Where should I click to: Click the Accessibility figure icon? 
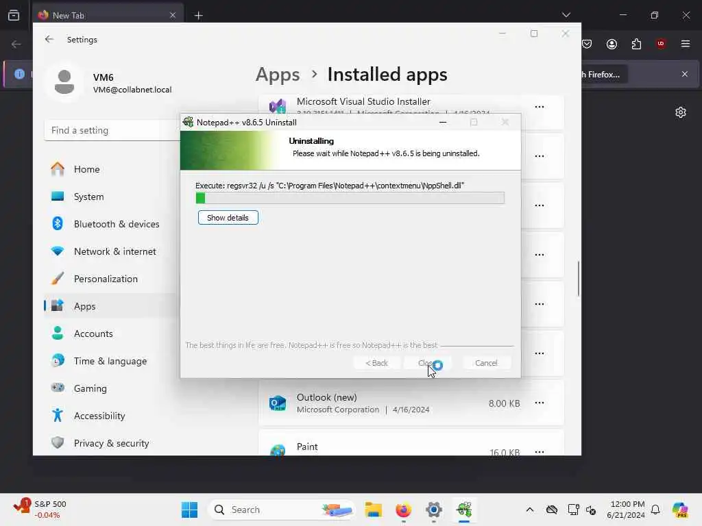point(58,415)
